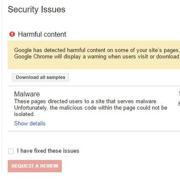The width and height of the screenshot is (180, 180).
Task: Select the Security Issues page heading
Action: point(37,9)
